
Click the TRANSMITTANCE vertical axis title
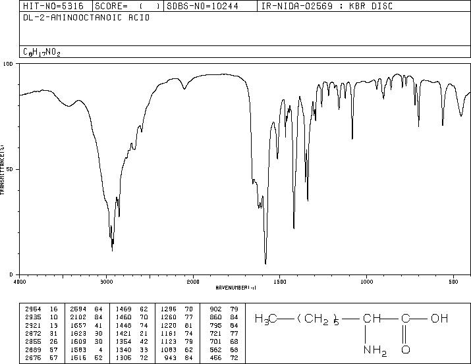(x=2, y=170)
